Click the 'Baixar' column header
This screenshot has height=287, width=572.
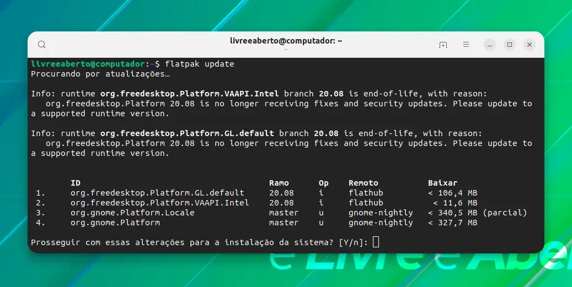coord(442,183)
